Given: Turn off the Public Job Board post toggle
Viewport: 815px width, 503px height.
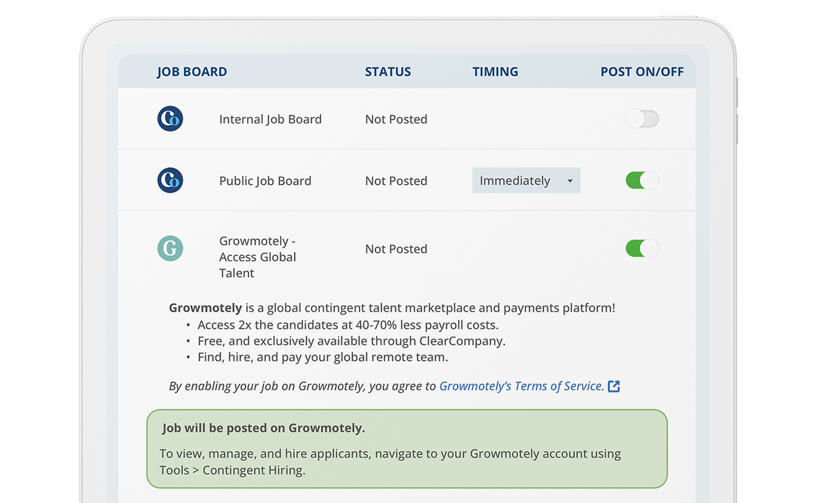Looking at the screenshot, I should (x=641, y=180).
